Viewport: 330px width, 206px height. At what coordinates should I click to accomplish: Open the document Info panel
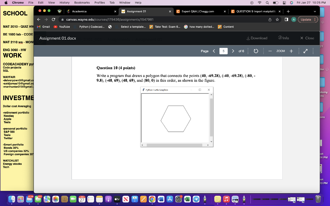pyautogui.click(x=283, y=38)
